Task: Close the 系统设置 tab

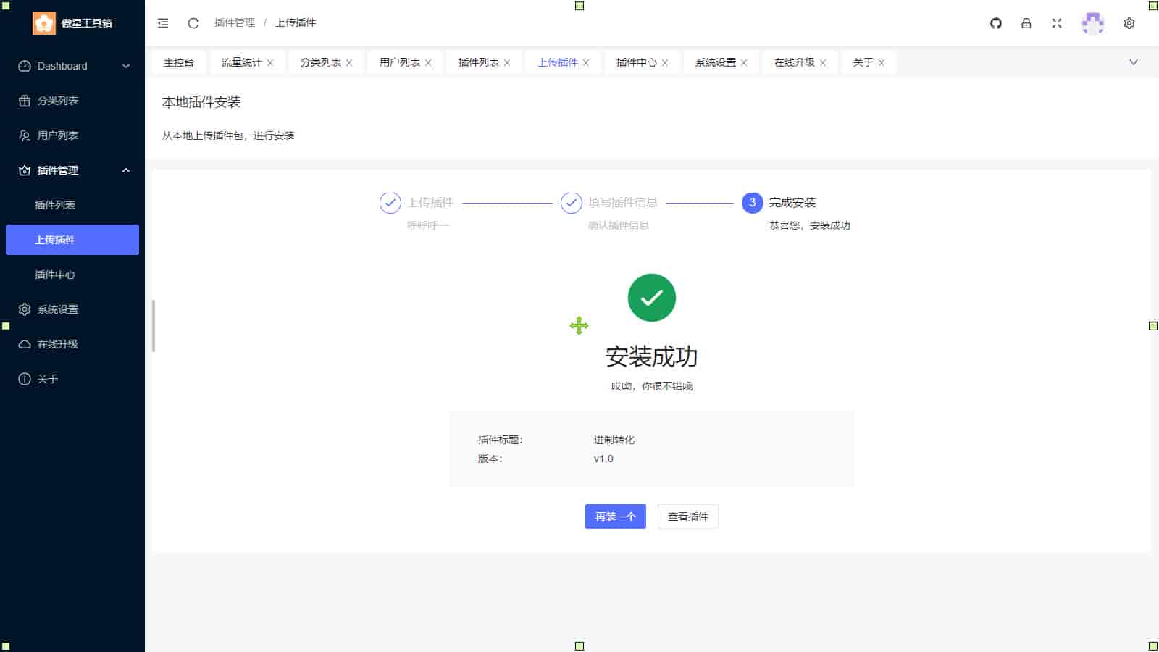Action: point(744,63)
